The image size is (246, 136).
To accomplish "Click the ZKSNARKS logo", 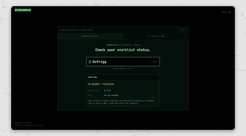I will tap(23, 10).
